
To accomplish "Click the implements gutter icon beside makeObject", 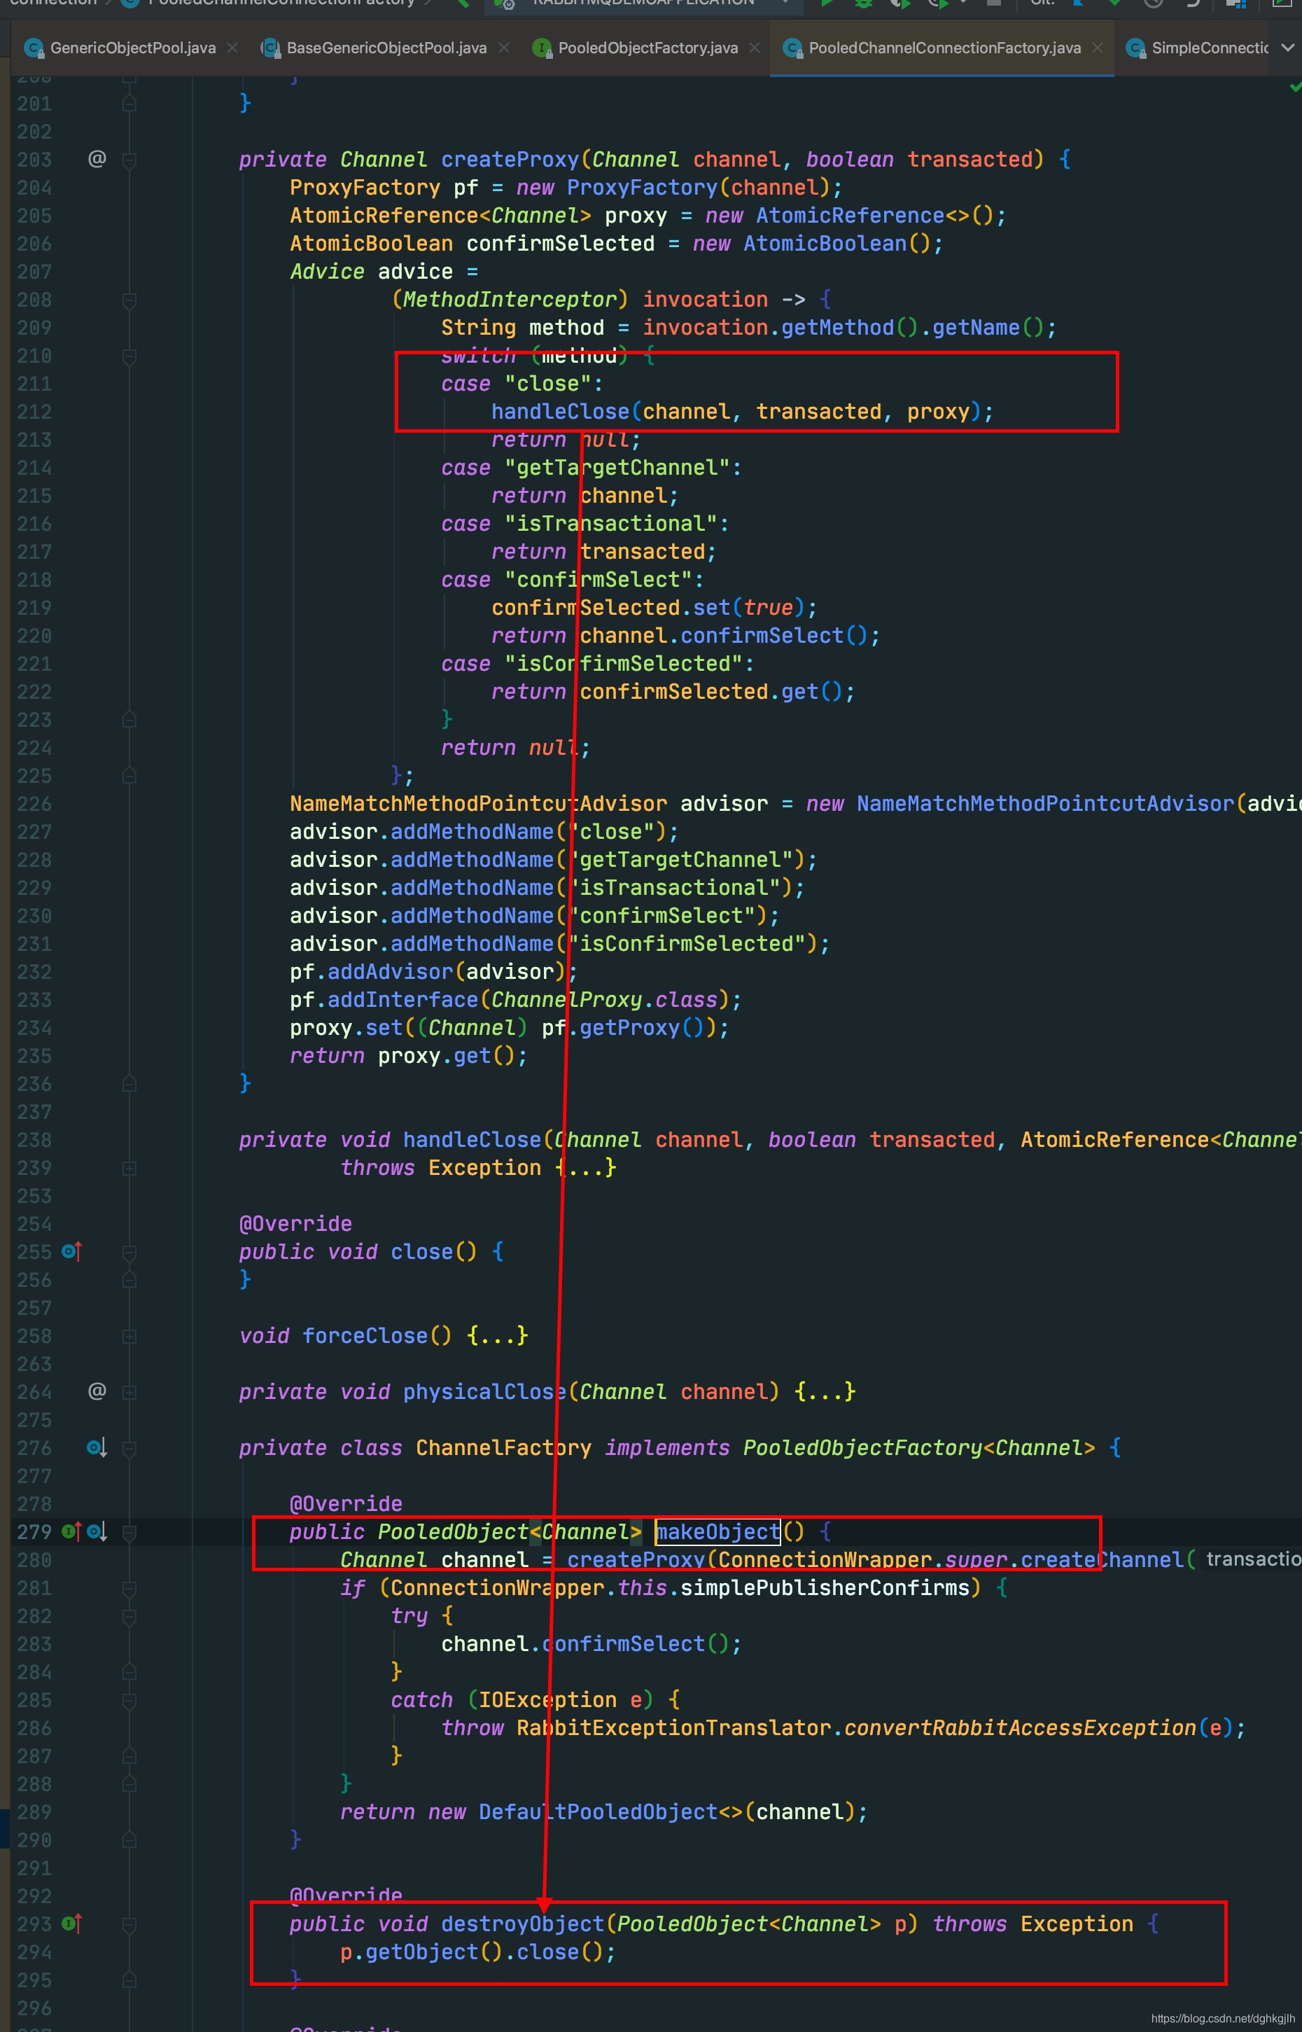I will point(72,1531).
